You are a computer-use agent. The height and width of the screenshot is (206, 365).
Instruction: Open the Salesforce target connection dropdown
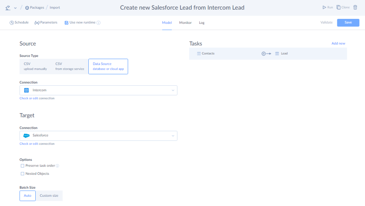click(98, 136)
